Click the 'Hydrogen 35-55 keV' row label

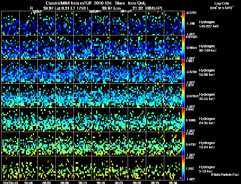(207, 97)
